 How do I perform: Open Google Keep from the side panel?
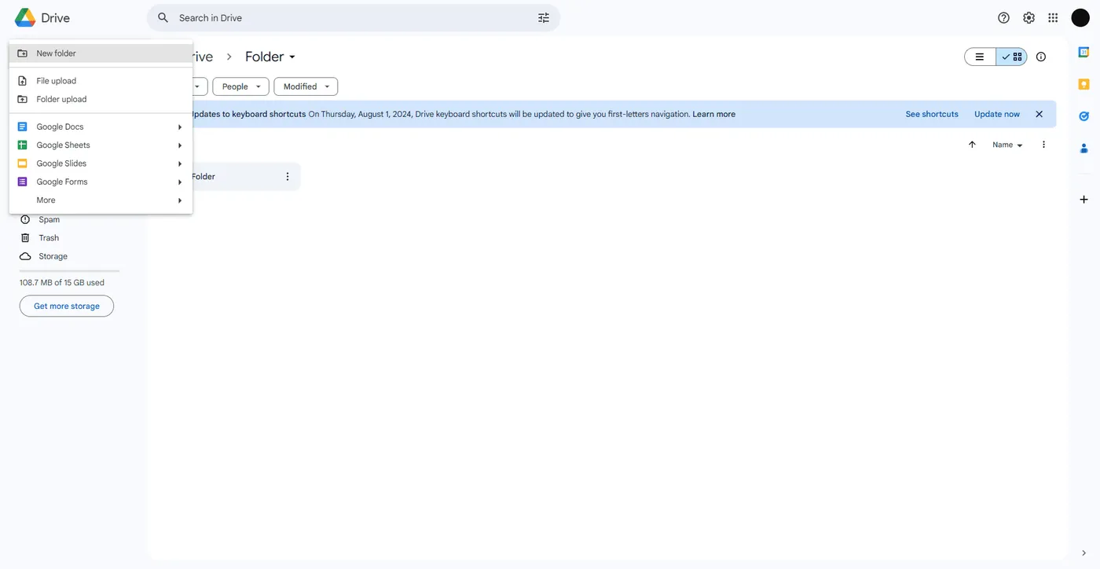pos(1083,84)
